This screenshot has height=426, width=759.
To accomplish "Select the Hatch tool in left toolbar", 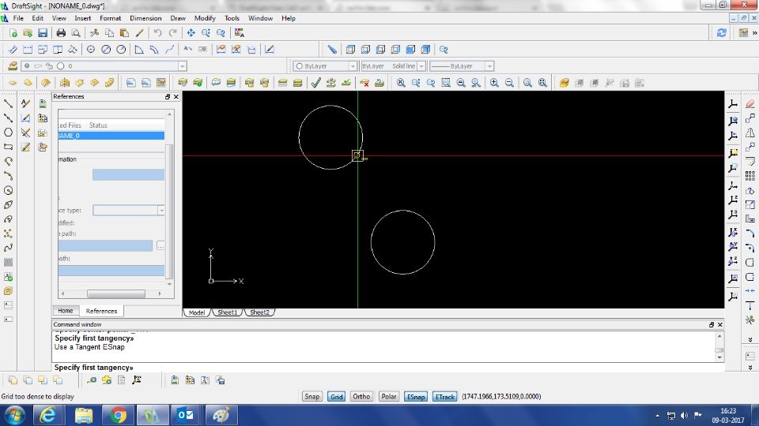I will 9,262.
